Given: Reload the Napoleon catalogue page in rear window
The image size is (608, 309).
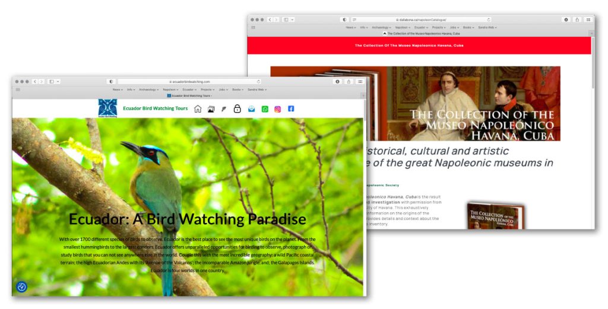Looking at the screenshot, I should (x=489, y=20).
